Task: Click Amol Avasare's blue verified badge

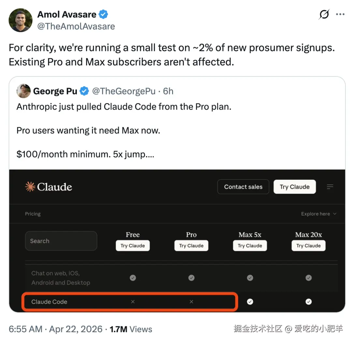Action: [104, 15]
